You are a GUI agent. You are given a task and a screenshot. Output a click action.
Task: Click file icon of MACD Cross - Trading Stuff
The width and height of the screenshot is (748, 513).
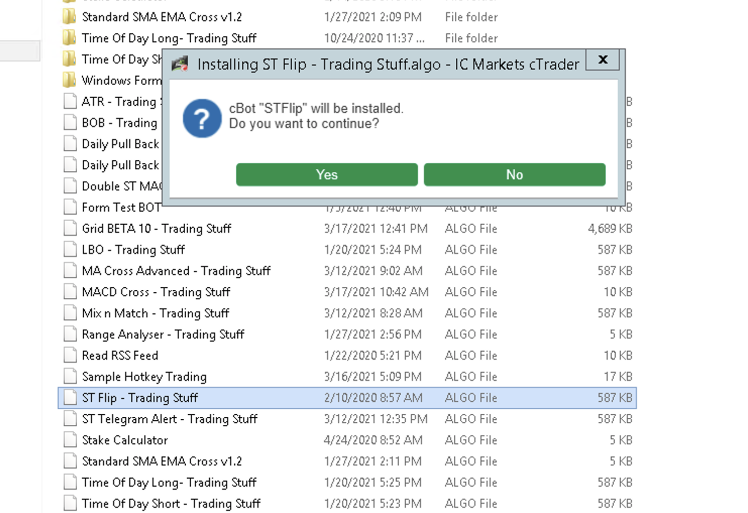70,292
